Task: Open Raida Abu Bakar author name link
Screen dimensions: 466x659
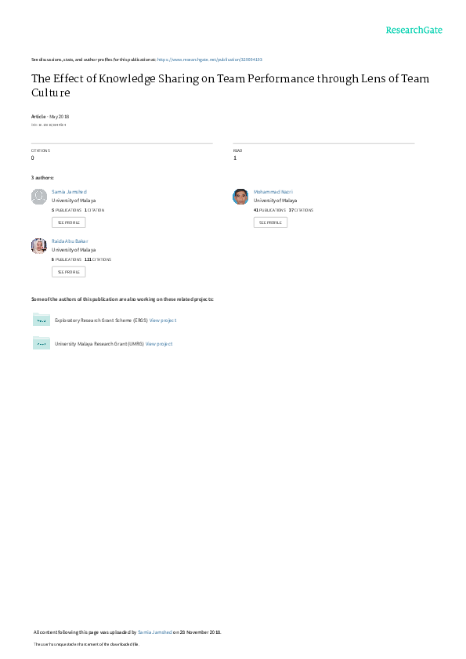Action: (70, 241)
